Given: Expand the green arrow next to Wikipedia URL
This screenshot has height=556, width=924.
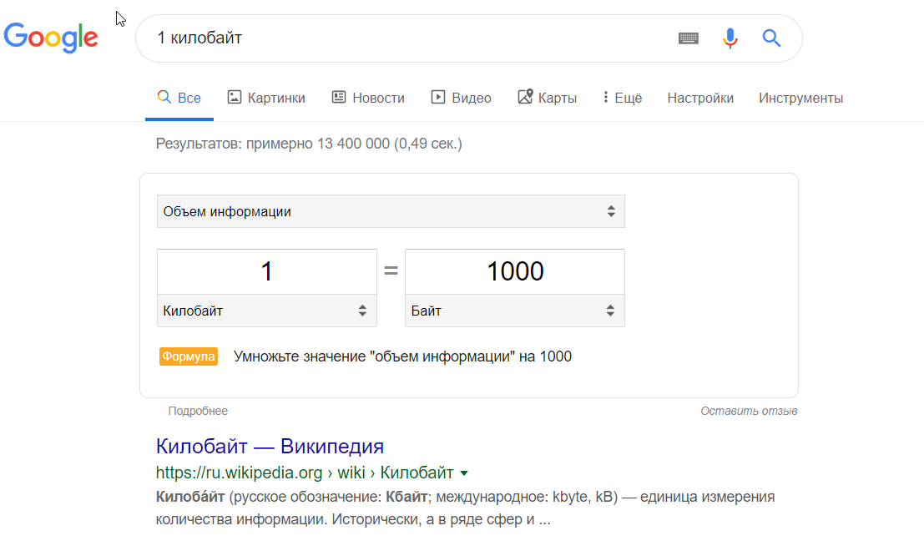Looking at the screenshot, I should pyautogui.click(x=464, y=473).
